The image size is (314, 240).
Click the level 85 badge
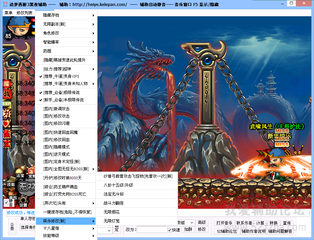8,36
